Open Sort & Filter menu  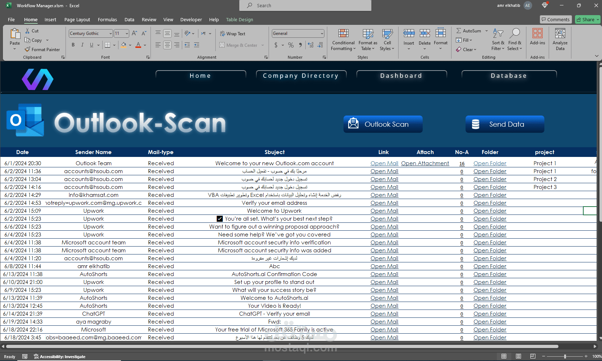[498, 40]
